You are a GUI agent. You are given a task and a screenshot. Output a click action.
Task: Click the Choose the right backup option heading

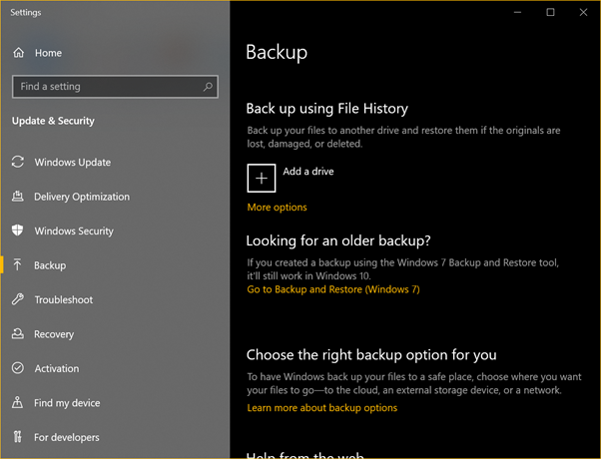(x=371, y=355)
